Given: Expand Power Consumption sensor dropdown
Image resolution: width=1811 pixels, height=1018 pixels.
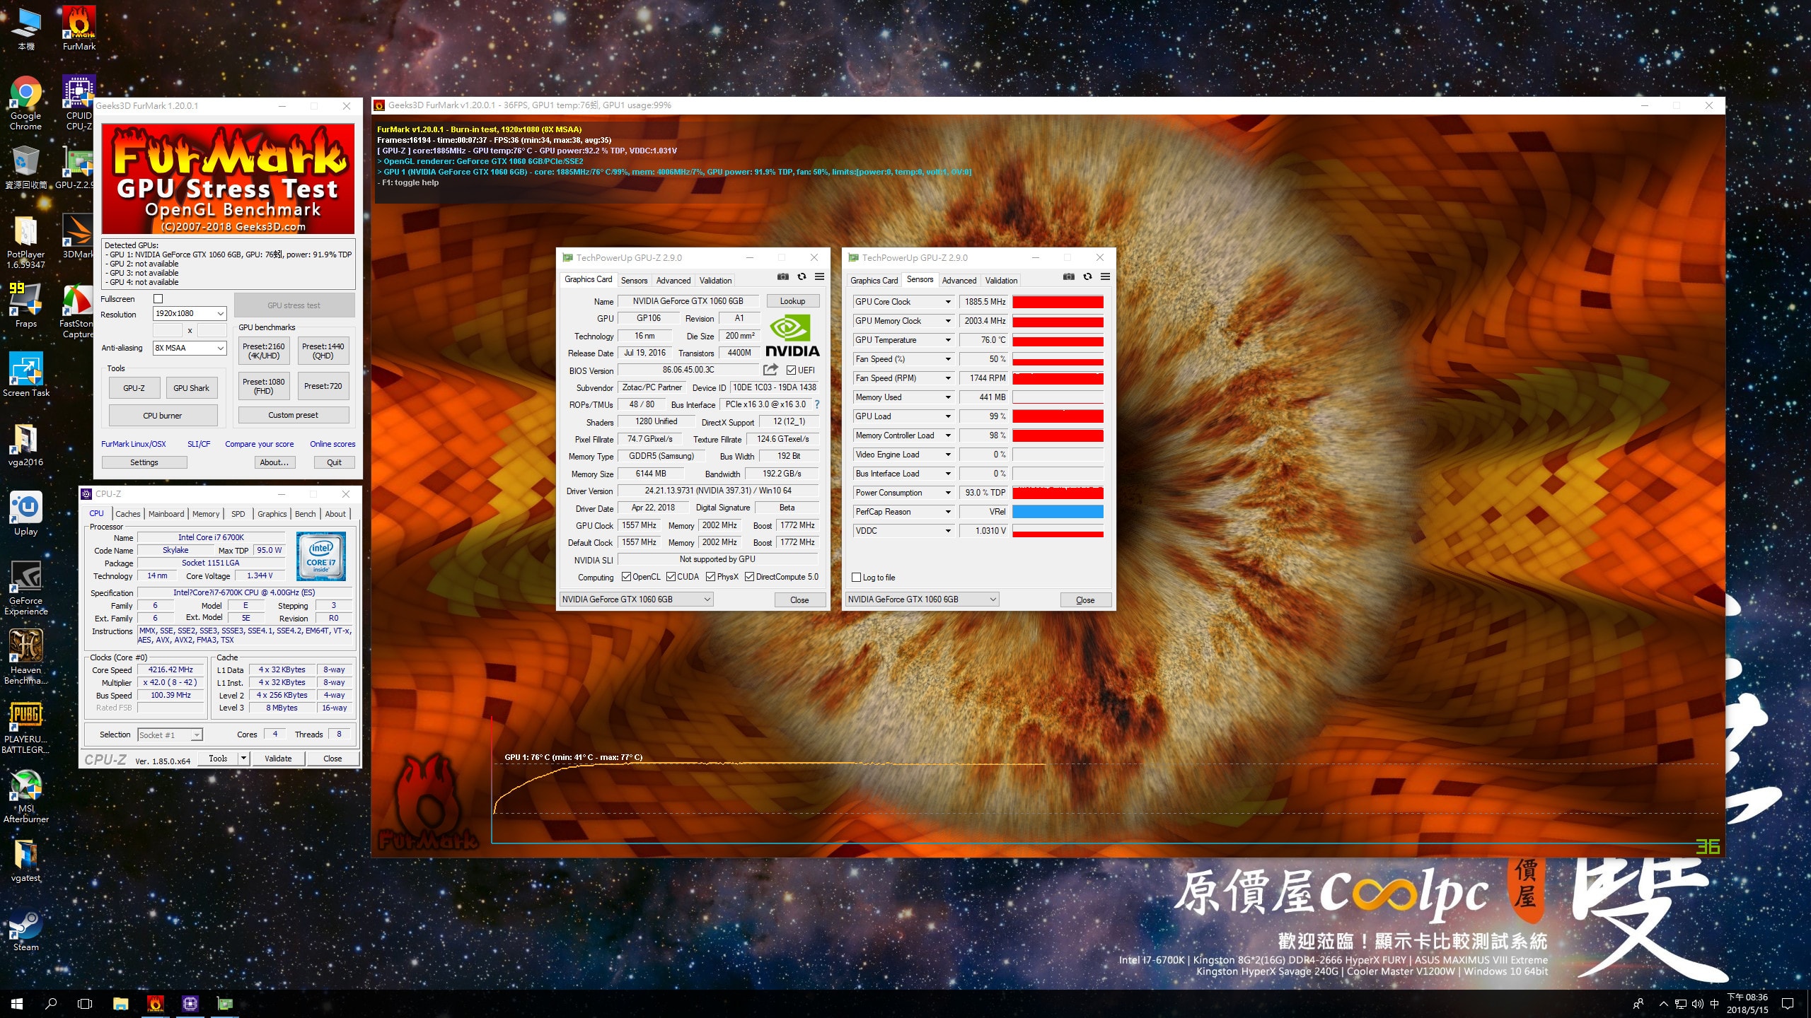Looking at the screenshot, I should point(948,493).
